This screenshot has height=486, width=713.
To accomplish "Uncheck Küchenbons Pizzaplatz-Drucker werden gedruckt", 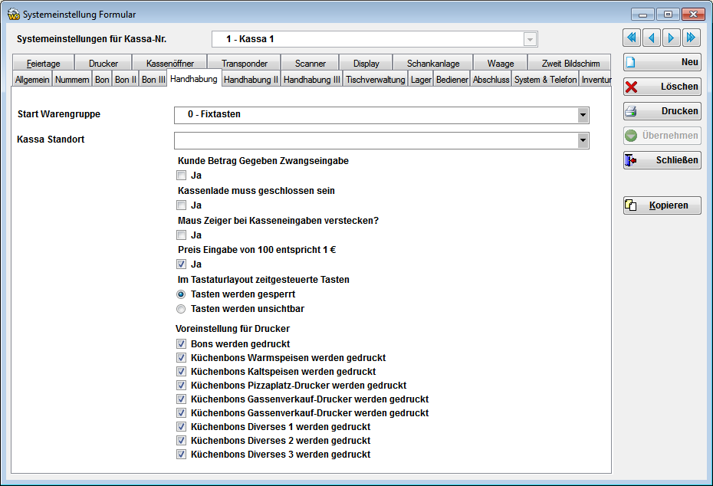I will coord(182,386).
